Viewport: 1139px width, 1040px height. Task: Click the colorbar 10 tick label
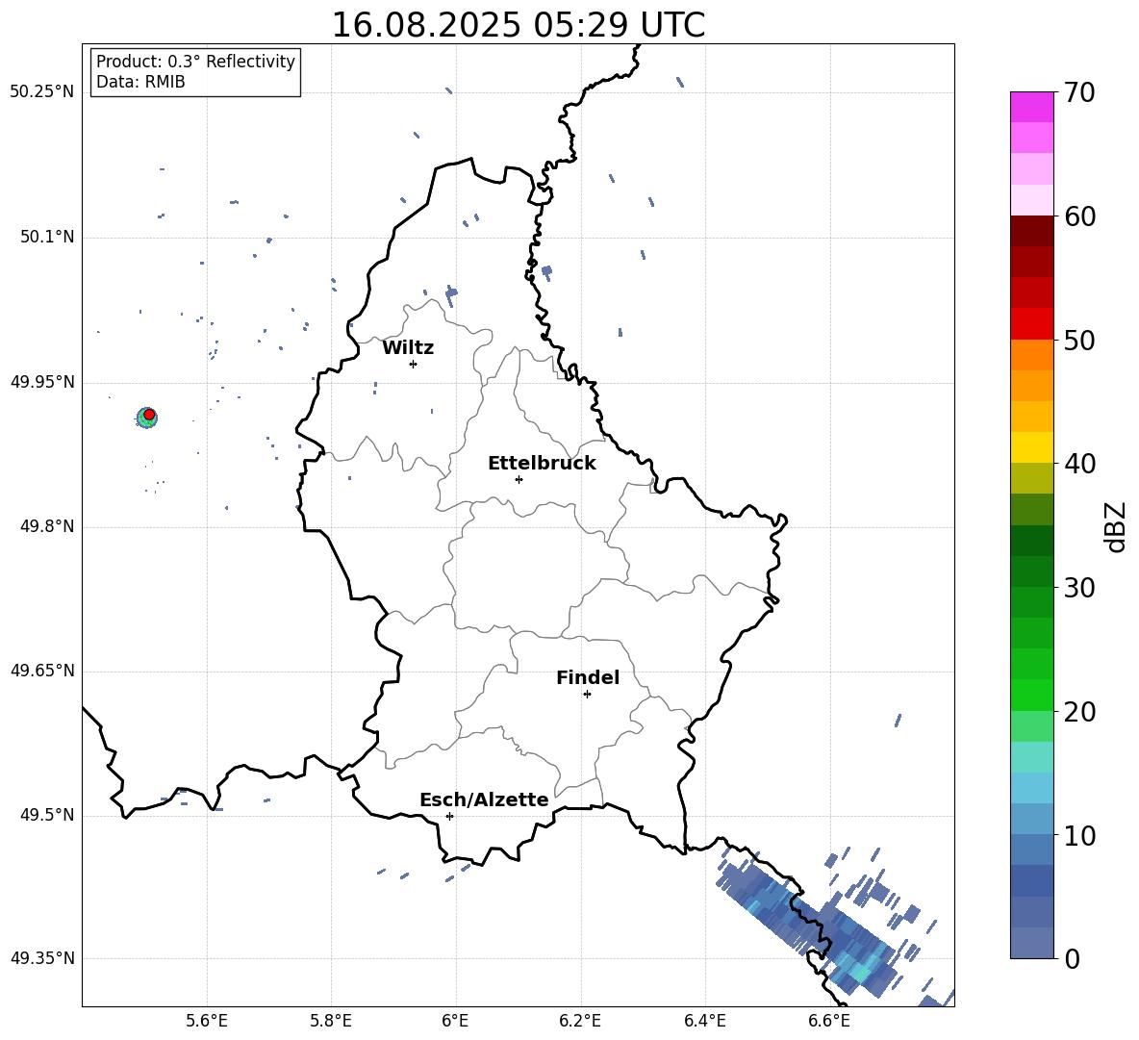pyautogui.click(x=1079, y=835)
